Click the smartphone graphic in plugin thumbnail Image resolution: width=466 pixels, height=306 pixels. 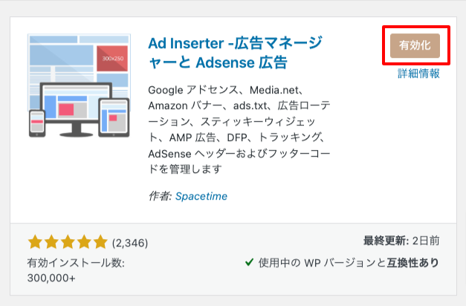37,123
